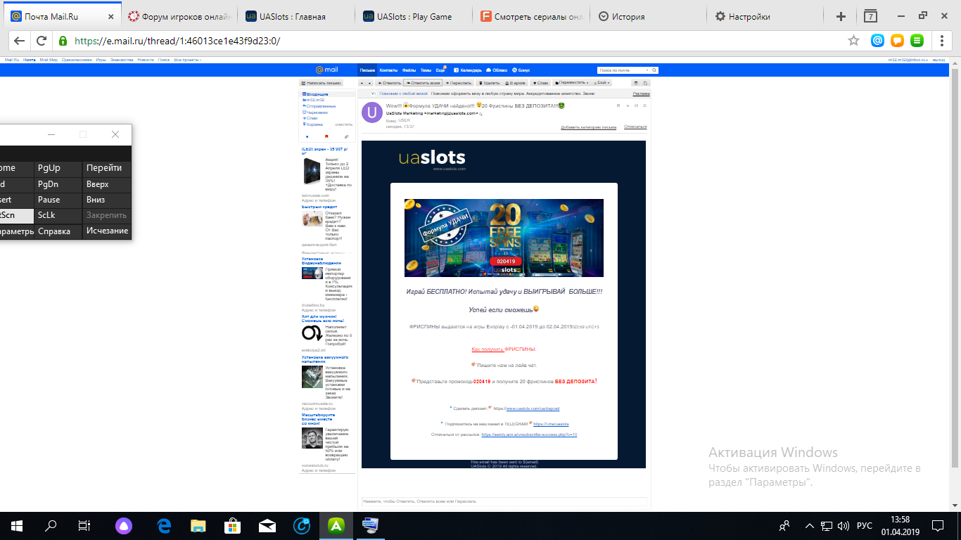Click the mail search magnifier icon
The image size is (961, 540).
point(654,70)
